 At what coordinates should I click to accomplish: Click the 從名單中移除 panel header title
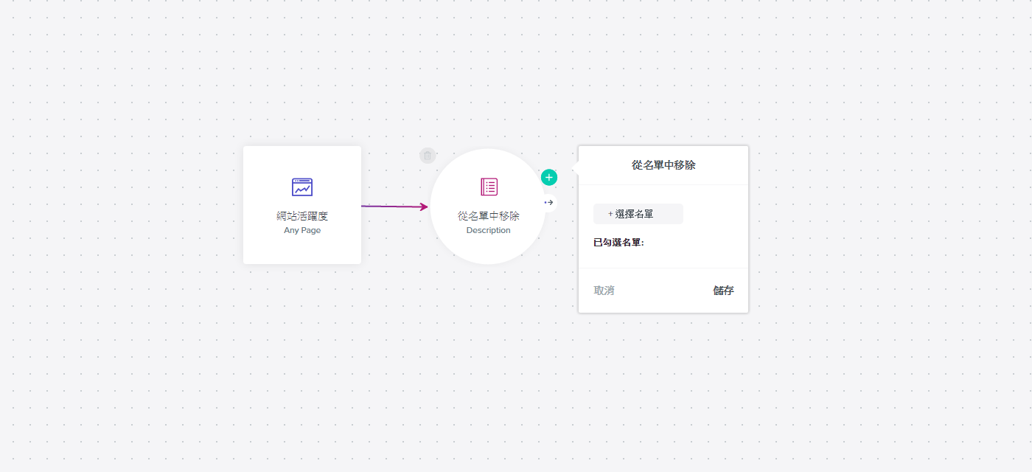[663, 165]
